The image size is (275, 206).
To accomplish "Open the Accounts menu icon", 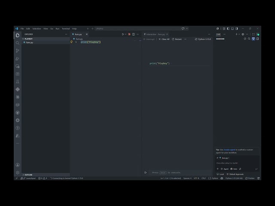I will [x=18, y=165].
